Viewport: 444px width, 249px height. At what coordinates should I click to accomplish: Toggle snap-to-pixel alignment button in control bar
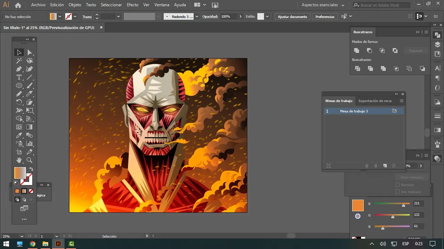pos(419,16)
